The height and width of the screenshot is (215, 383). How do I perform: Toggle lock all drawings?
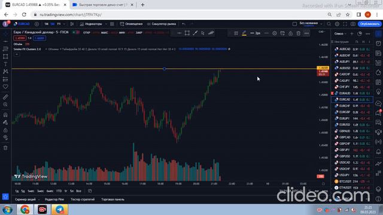[5, 130]
